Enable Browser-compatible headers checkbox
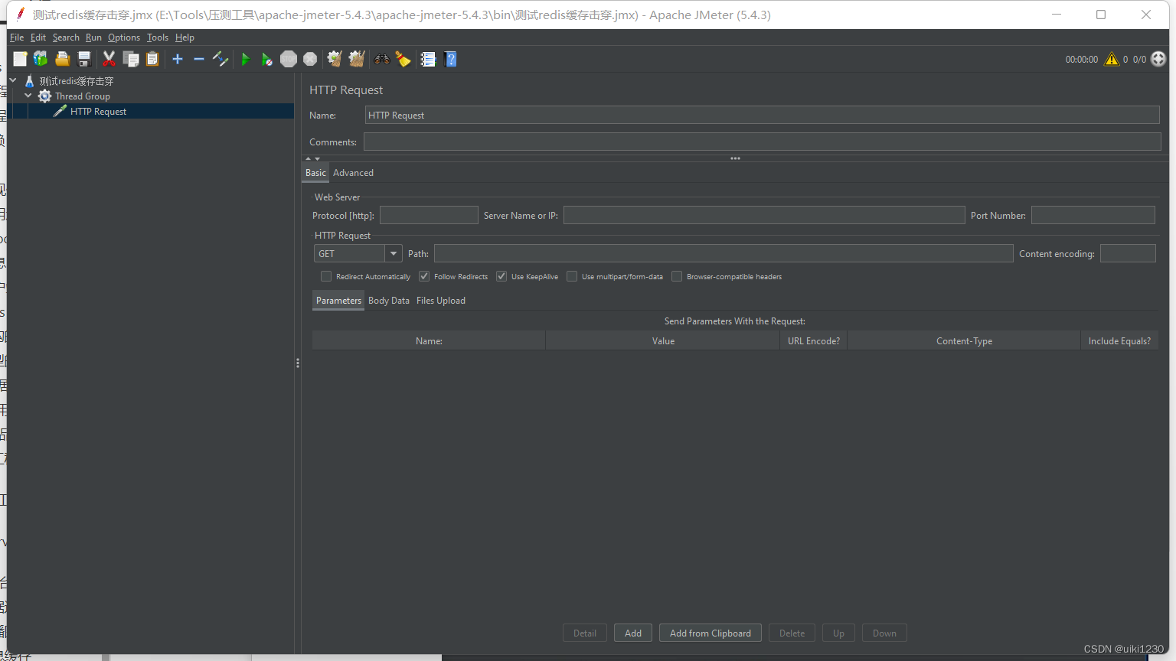 pyautogui.click(x=677, y=276)
